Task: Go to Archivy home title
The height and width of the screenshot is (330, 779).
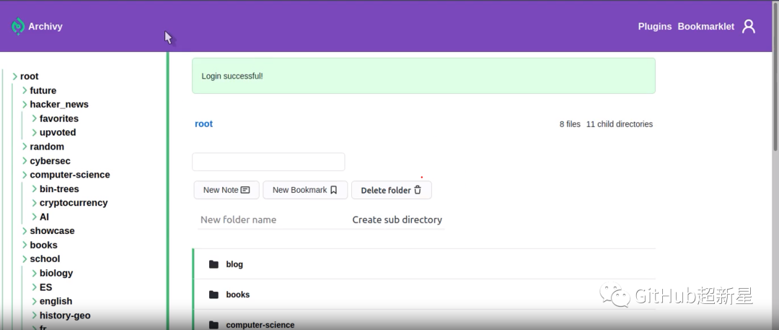Action: 45,27
